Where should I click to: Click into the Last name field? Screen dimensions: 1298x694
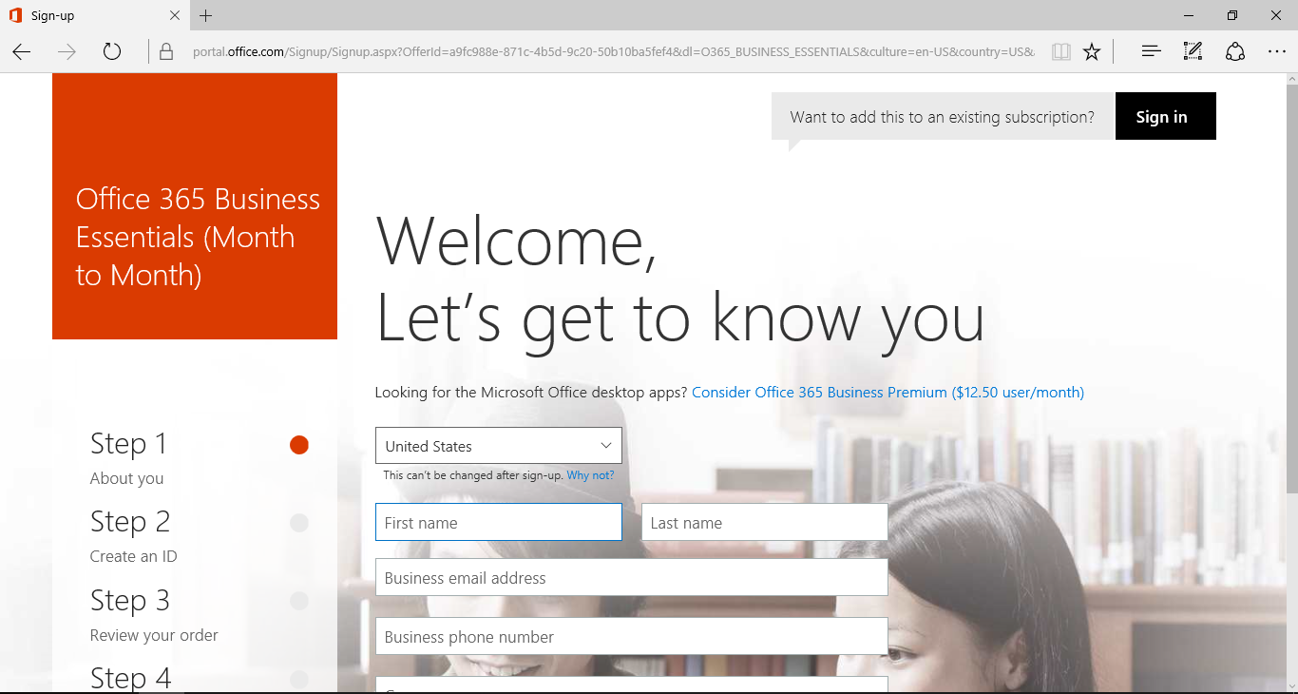(x=764, y=523)
